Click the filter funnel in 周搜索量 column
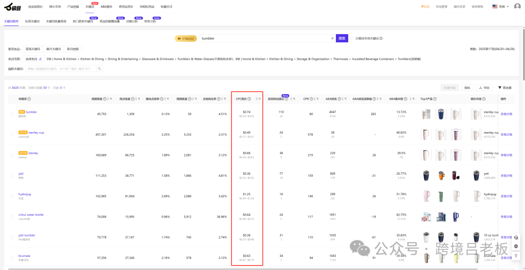Image resolution: width=525 pixels, height=270 pixels. [x=111, y=99]
